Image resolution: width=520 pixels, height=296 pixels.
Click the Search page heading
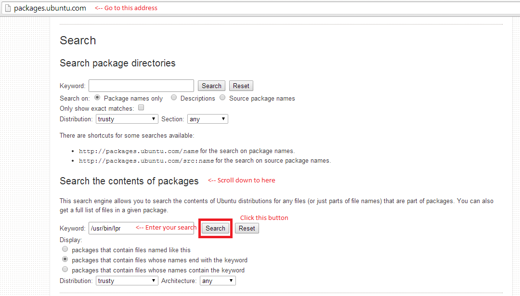point(78,40)
